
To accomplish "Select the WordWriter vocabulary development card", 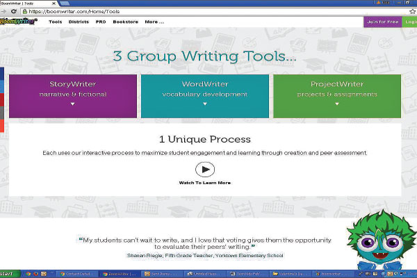I will coord(205,96).
